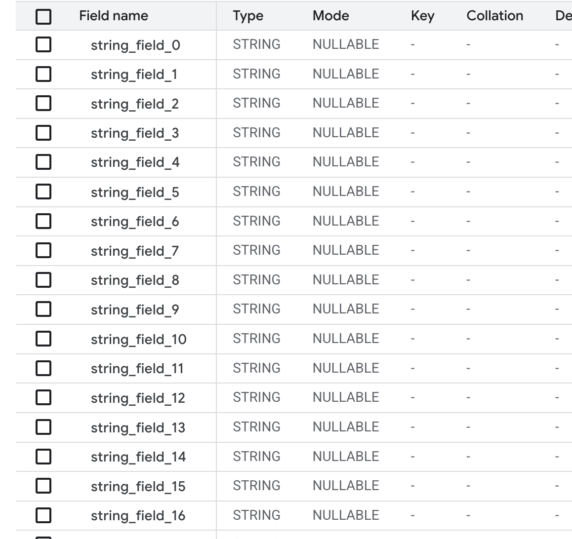Check string_field_5's selection box
572x539 pixels.
point(43,192)
